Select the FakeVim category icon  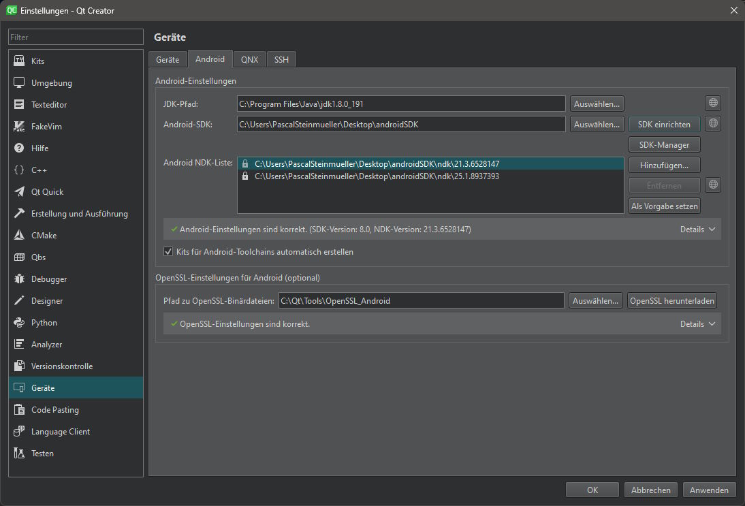(x=19, y=127)
